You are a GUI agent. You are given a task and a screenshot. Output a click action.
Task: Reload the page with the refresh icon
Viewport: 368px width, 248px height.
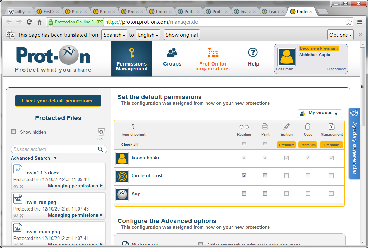(x=29, y=22)
